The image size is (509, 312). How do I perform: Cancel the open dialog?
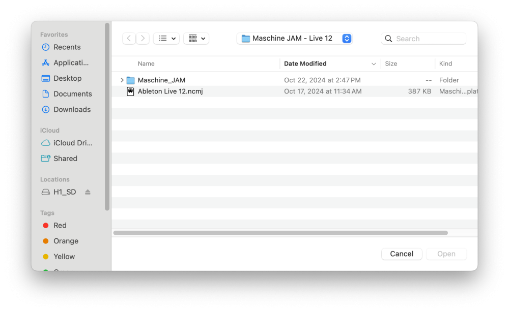point(402,254)
